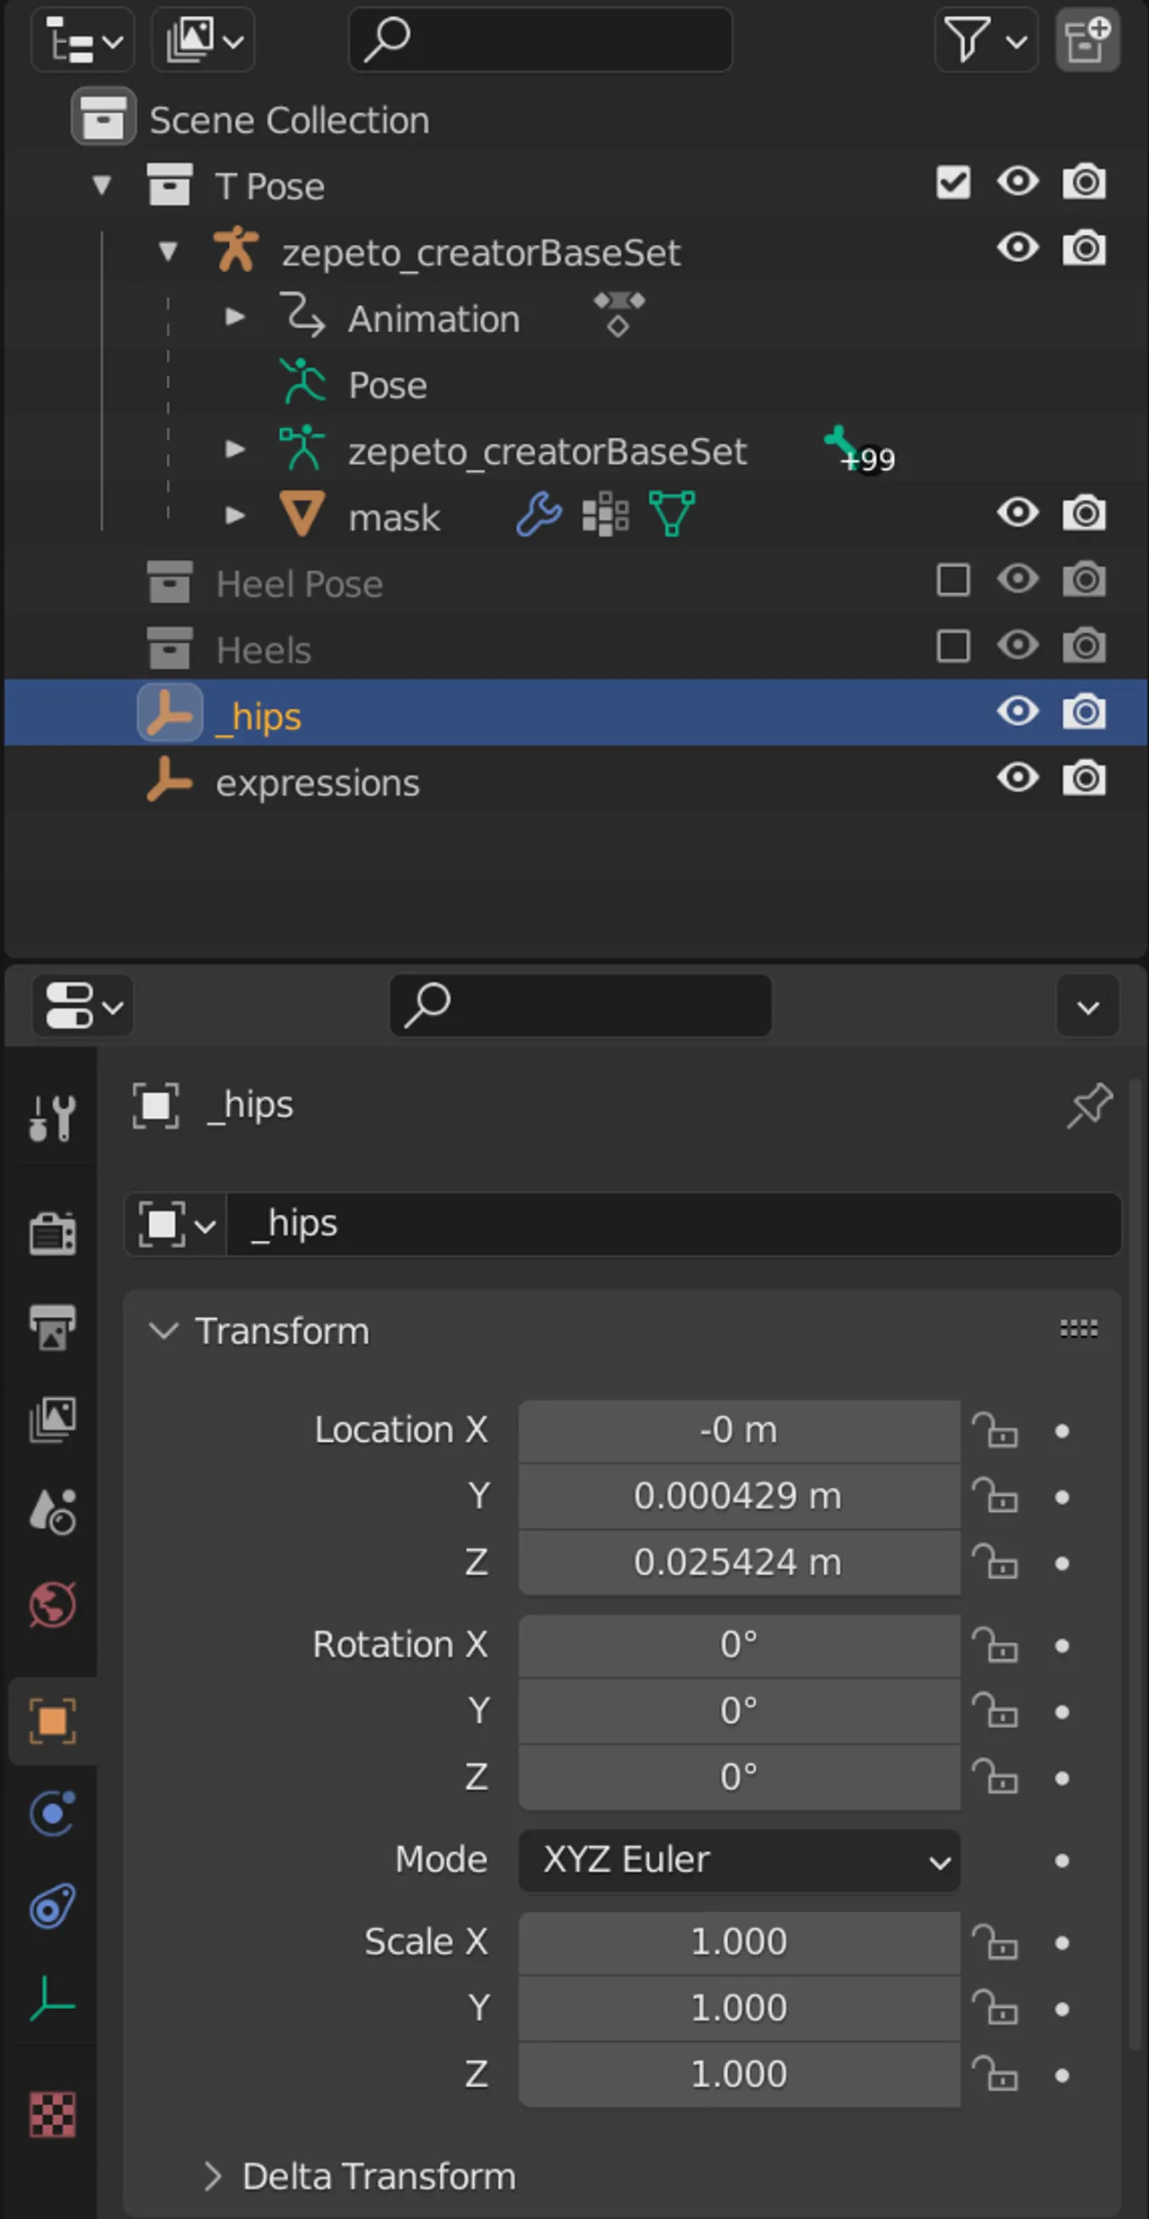Pin the properties editor to _hips
Viewport: 1149px width, 2219px height.
coord(1089,1105)
